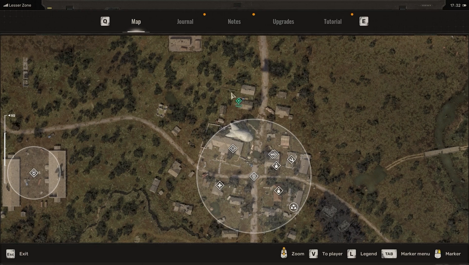Click the L key icon
469x265 pixels.
[351, 254]
